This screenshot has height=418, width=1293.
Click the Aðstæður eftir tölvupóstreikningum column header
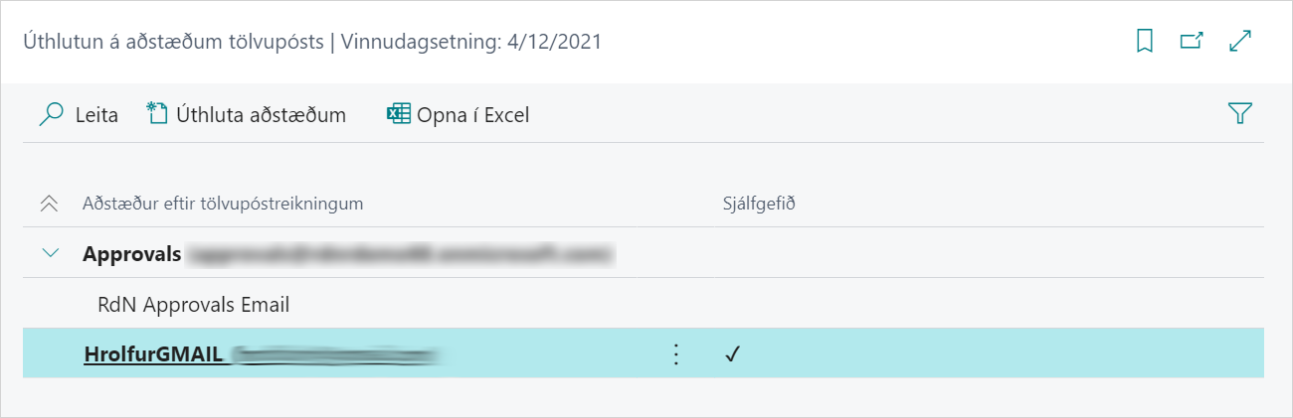223,204
